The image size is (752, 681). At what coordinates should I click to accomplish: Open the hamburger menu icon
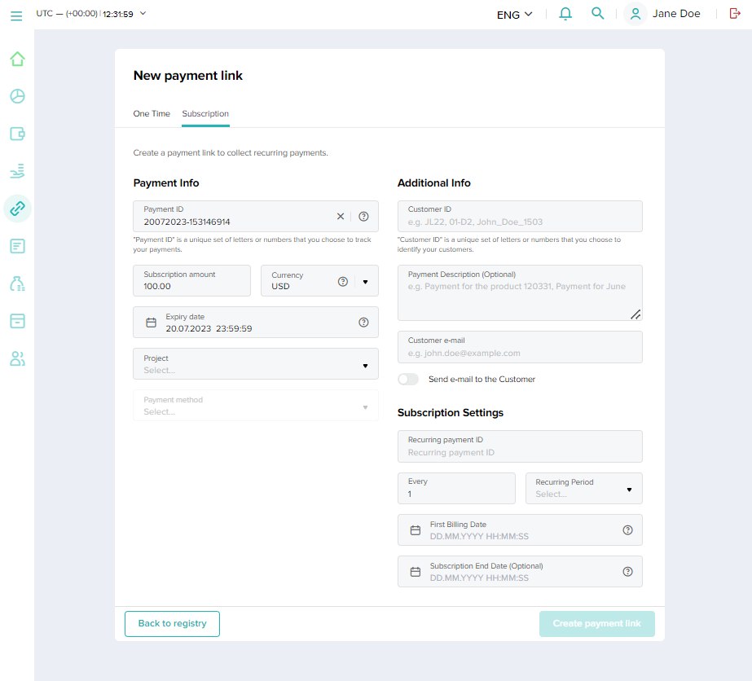(x=16, y=15)
